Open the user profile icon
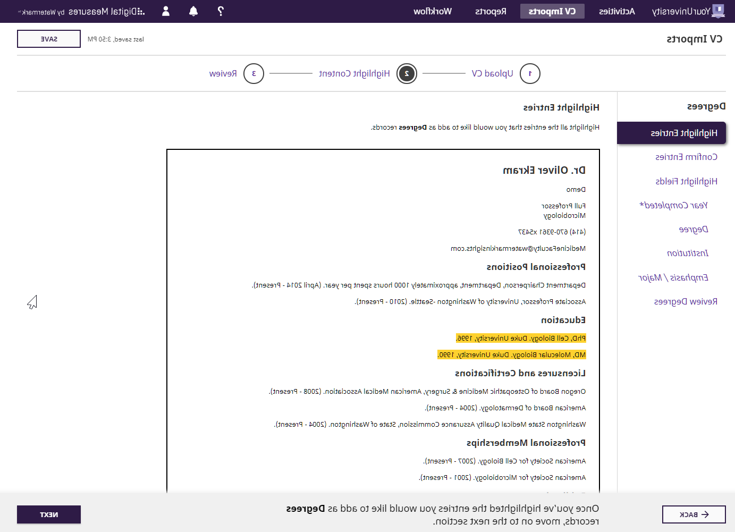Screen dimensions: 735x532 pyautogui.click(x=166, y=11)
